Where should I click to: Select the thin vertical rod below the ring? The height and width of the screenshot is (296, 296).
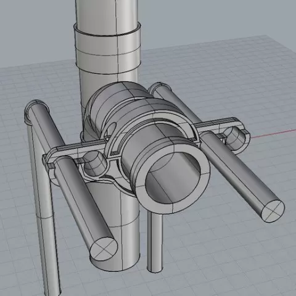(155, 242)
